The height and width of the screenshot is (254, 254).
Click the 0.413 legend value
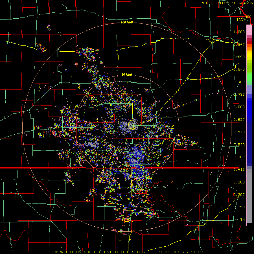coord(239,170)
